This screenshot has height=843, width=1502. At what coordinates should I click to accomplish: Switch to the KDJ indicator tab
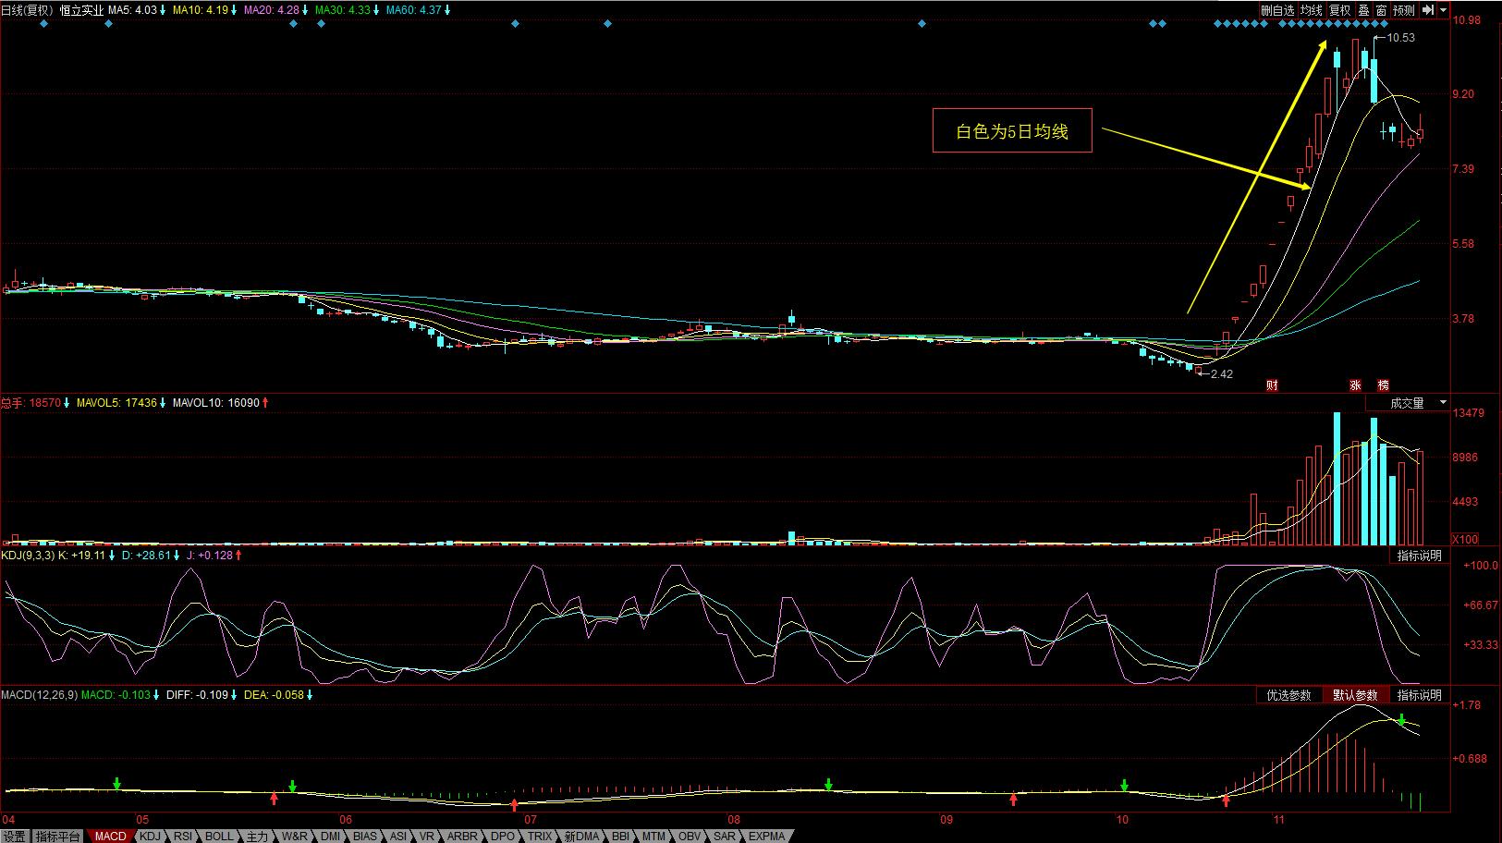[150, 837]
